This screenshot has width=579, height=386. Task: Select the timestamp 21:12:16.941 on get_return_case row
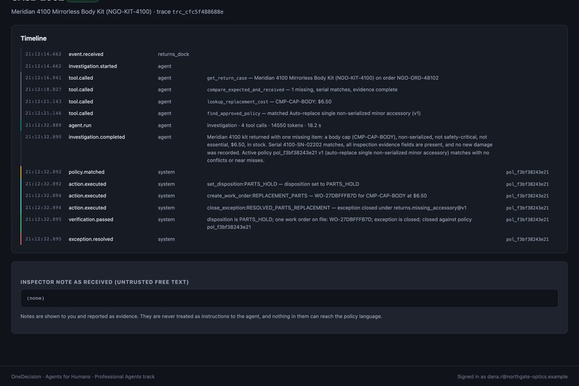pos(43,78)
